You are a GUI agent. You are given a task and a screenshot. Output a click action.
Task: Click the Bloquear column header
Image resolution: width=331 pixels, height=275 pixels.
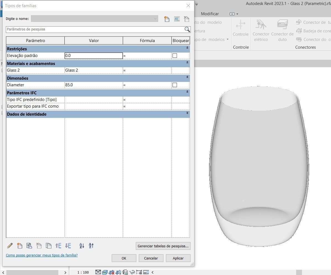click(181, 41)
